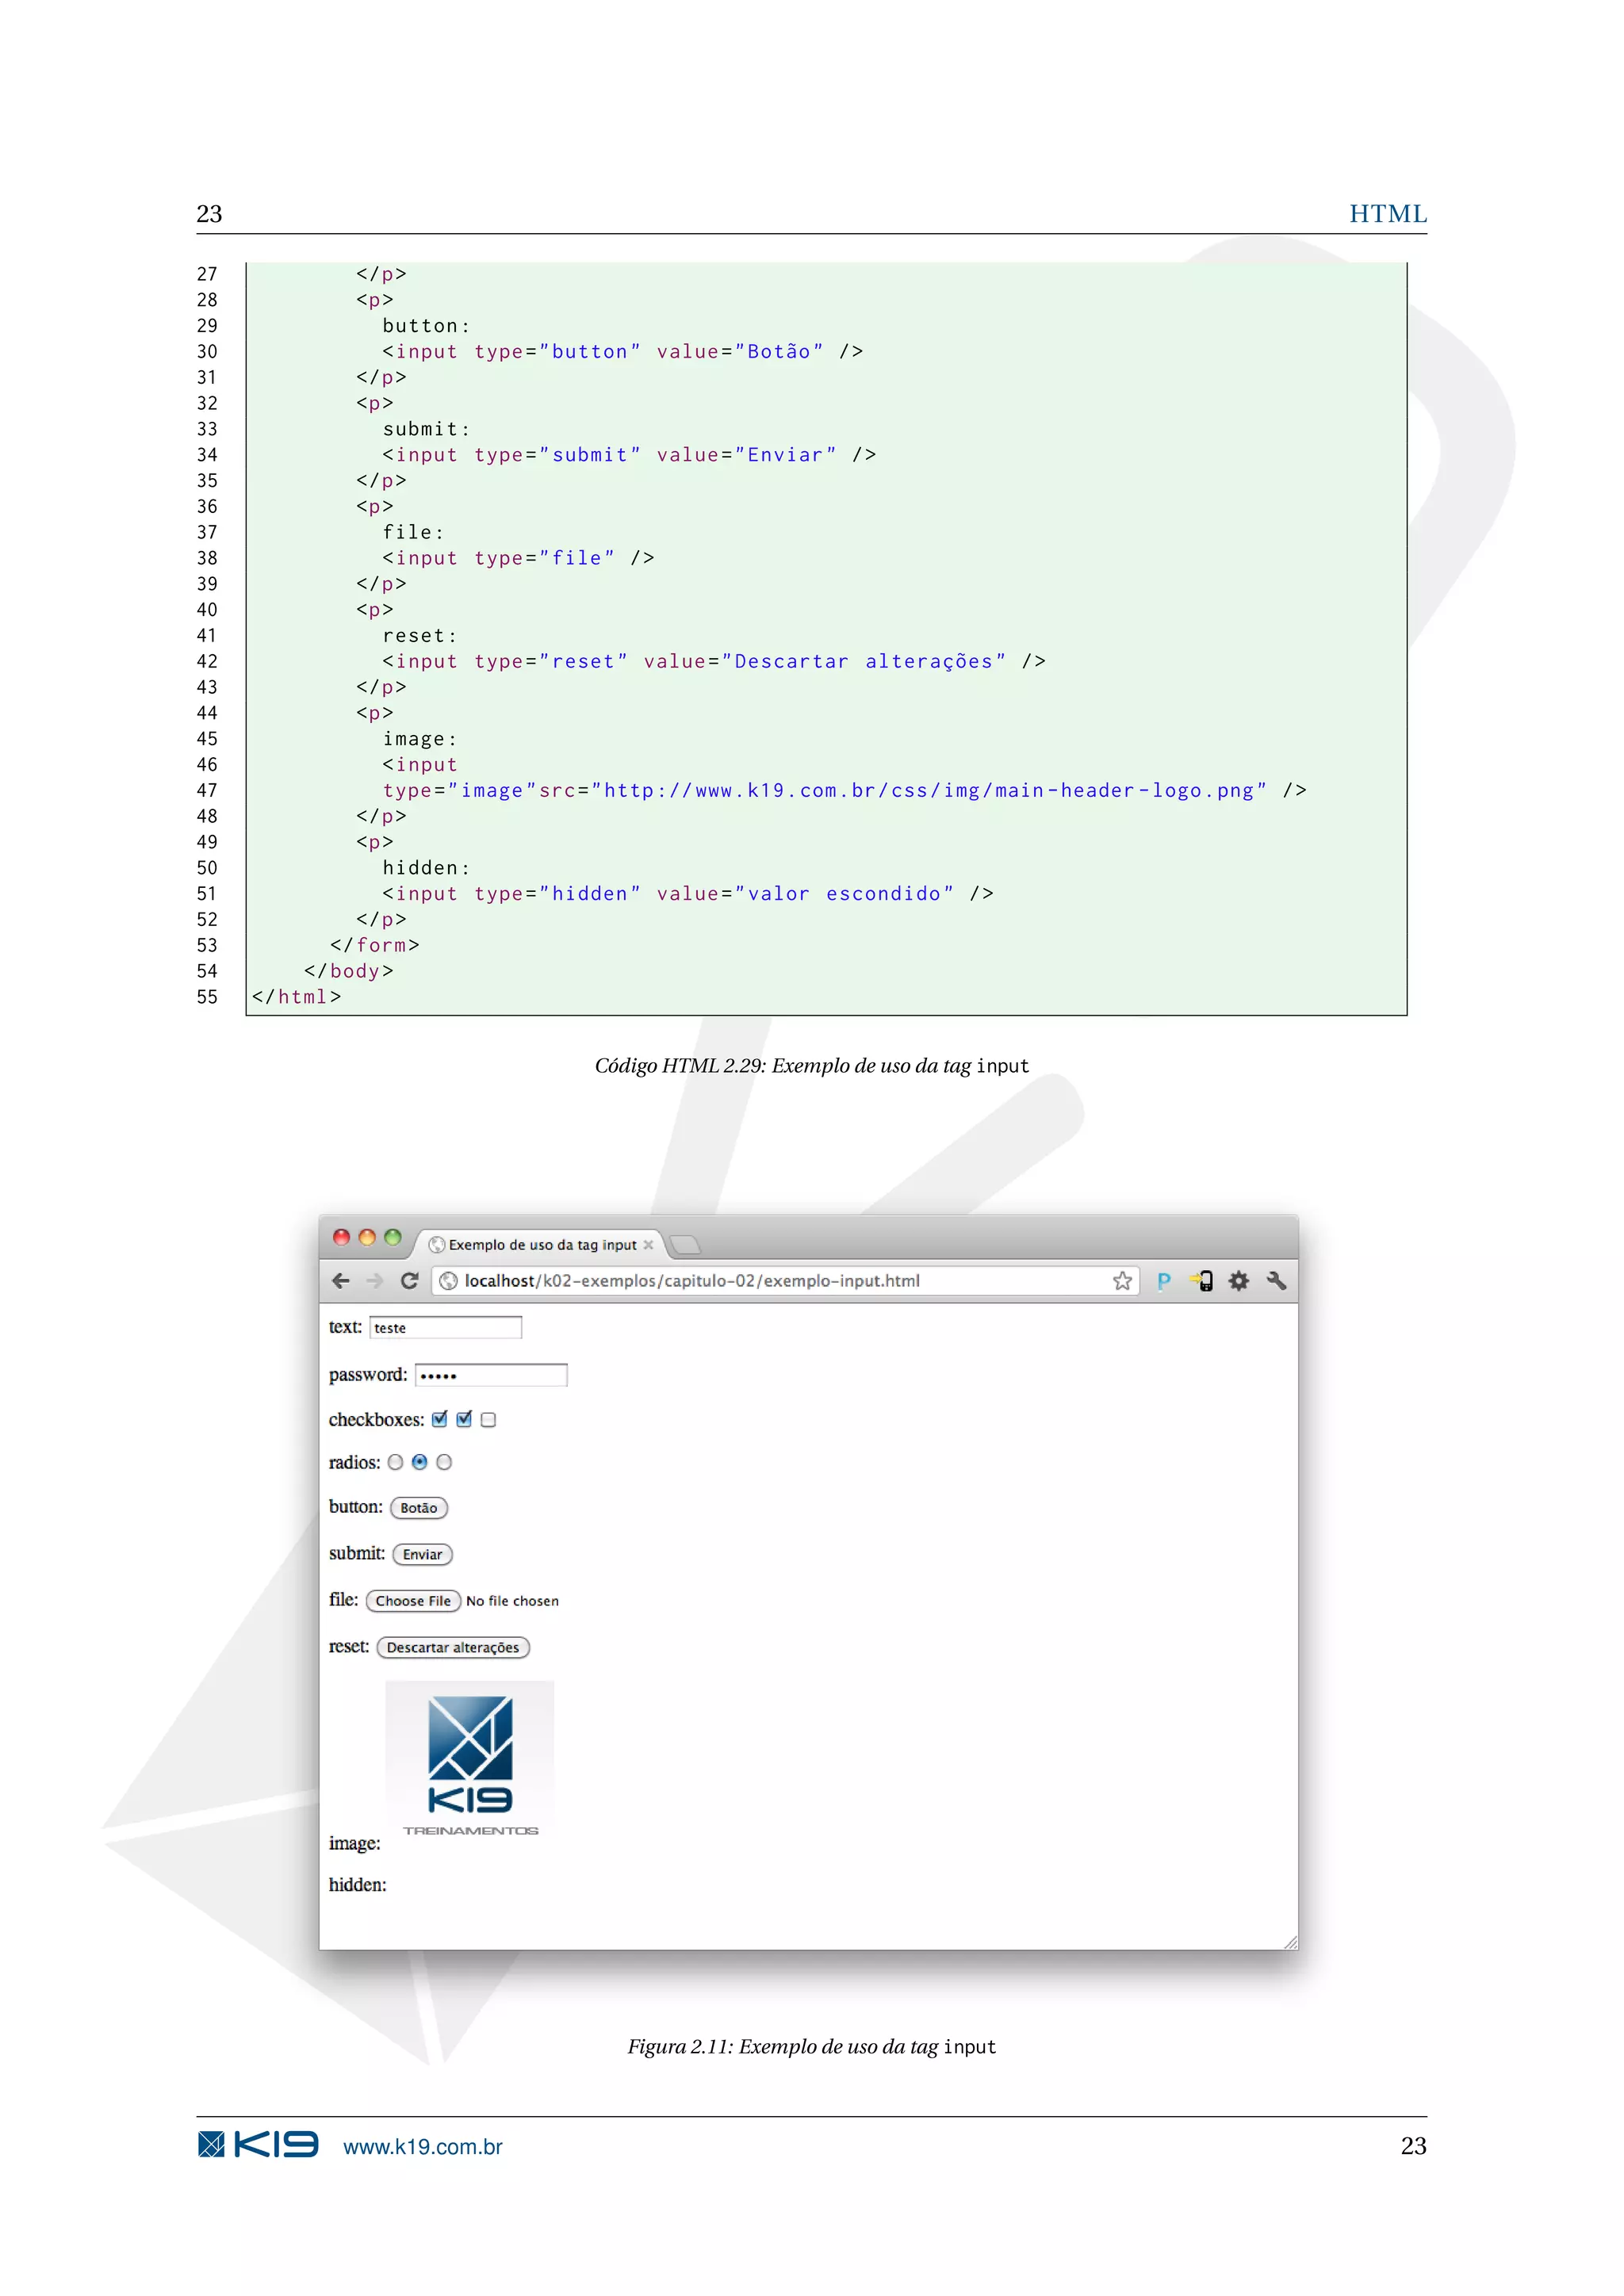Uncheck the first checkbox
This screenshot has width=1624, height=2296.
[x=439, y=1420]
